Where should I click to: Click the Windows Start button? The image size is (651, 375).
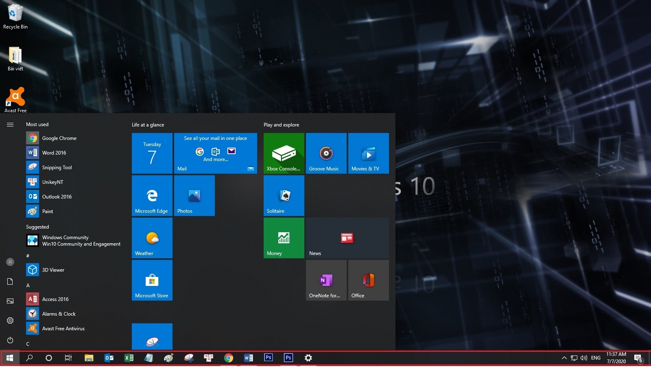(x=10, y=358)
